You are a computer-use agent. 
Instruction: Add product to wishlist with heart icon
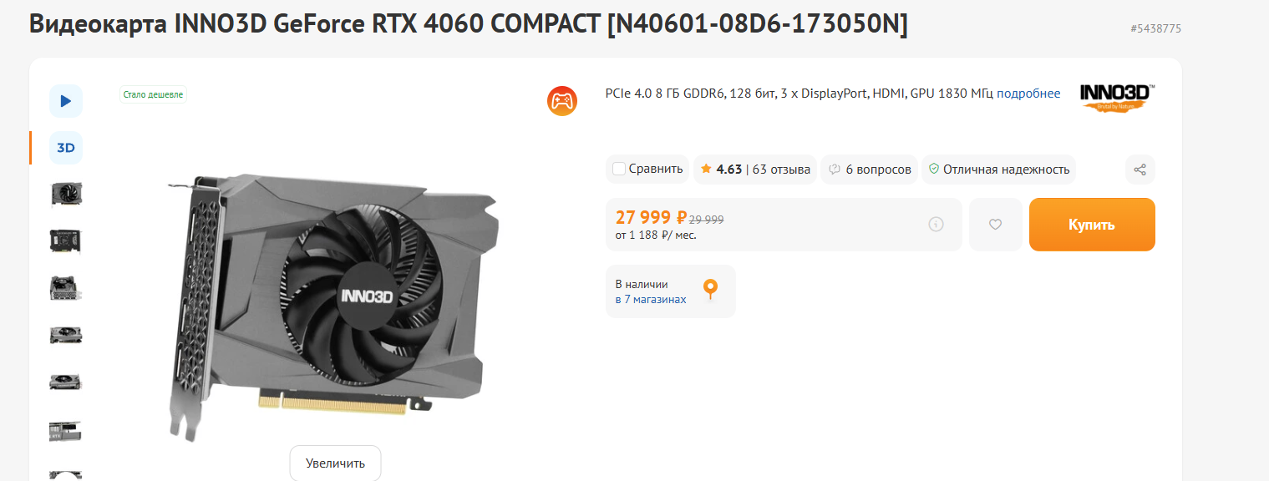coord(995,225)
